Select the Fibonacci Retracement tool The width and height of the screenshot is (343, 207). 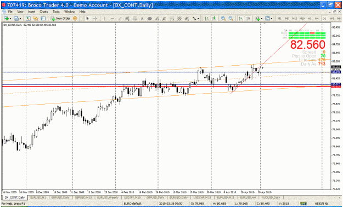135,19
